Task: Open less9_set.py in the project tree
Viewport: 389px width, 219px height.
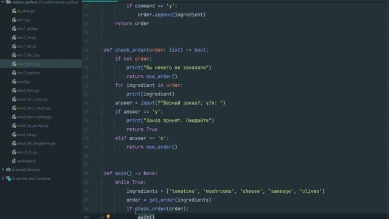Action: point(27,134)
